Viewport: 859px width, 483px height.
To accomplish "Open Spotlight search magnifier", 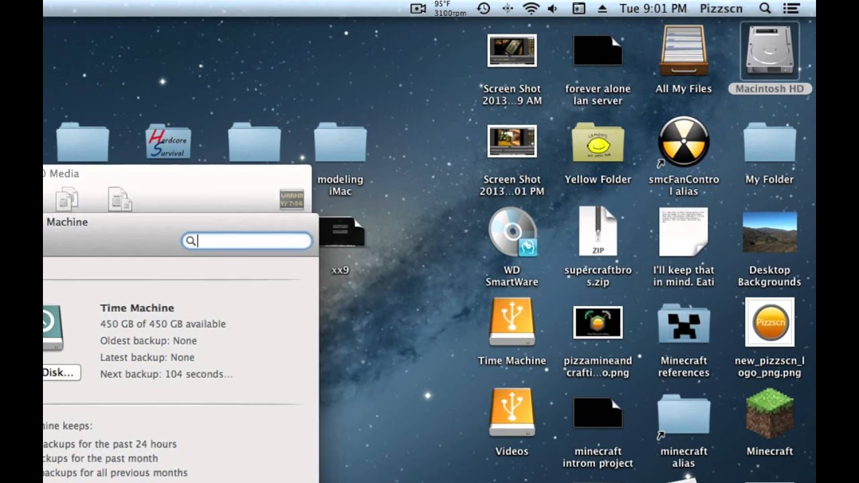I will (x=765, y=8).
